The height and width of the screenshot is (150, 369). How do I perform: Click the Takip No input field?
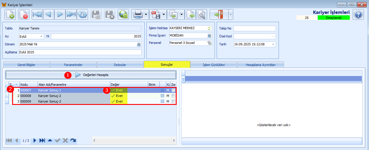[255, 28]
